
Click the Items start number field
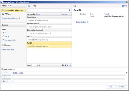pyautogui.click(x=34, y=65)
